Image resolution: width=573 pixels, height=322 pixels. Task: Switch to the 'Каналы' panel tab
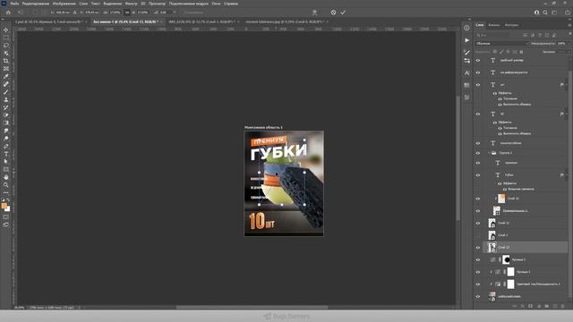point(494,25)
